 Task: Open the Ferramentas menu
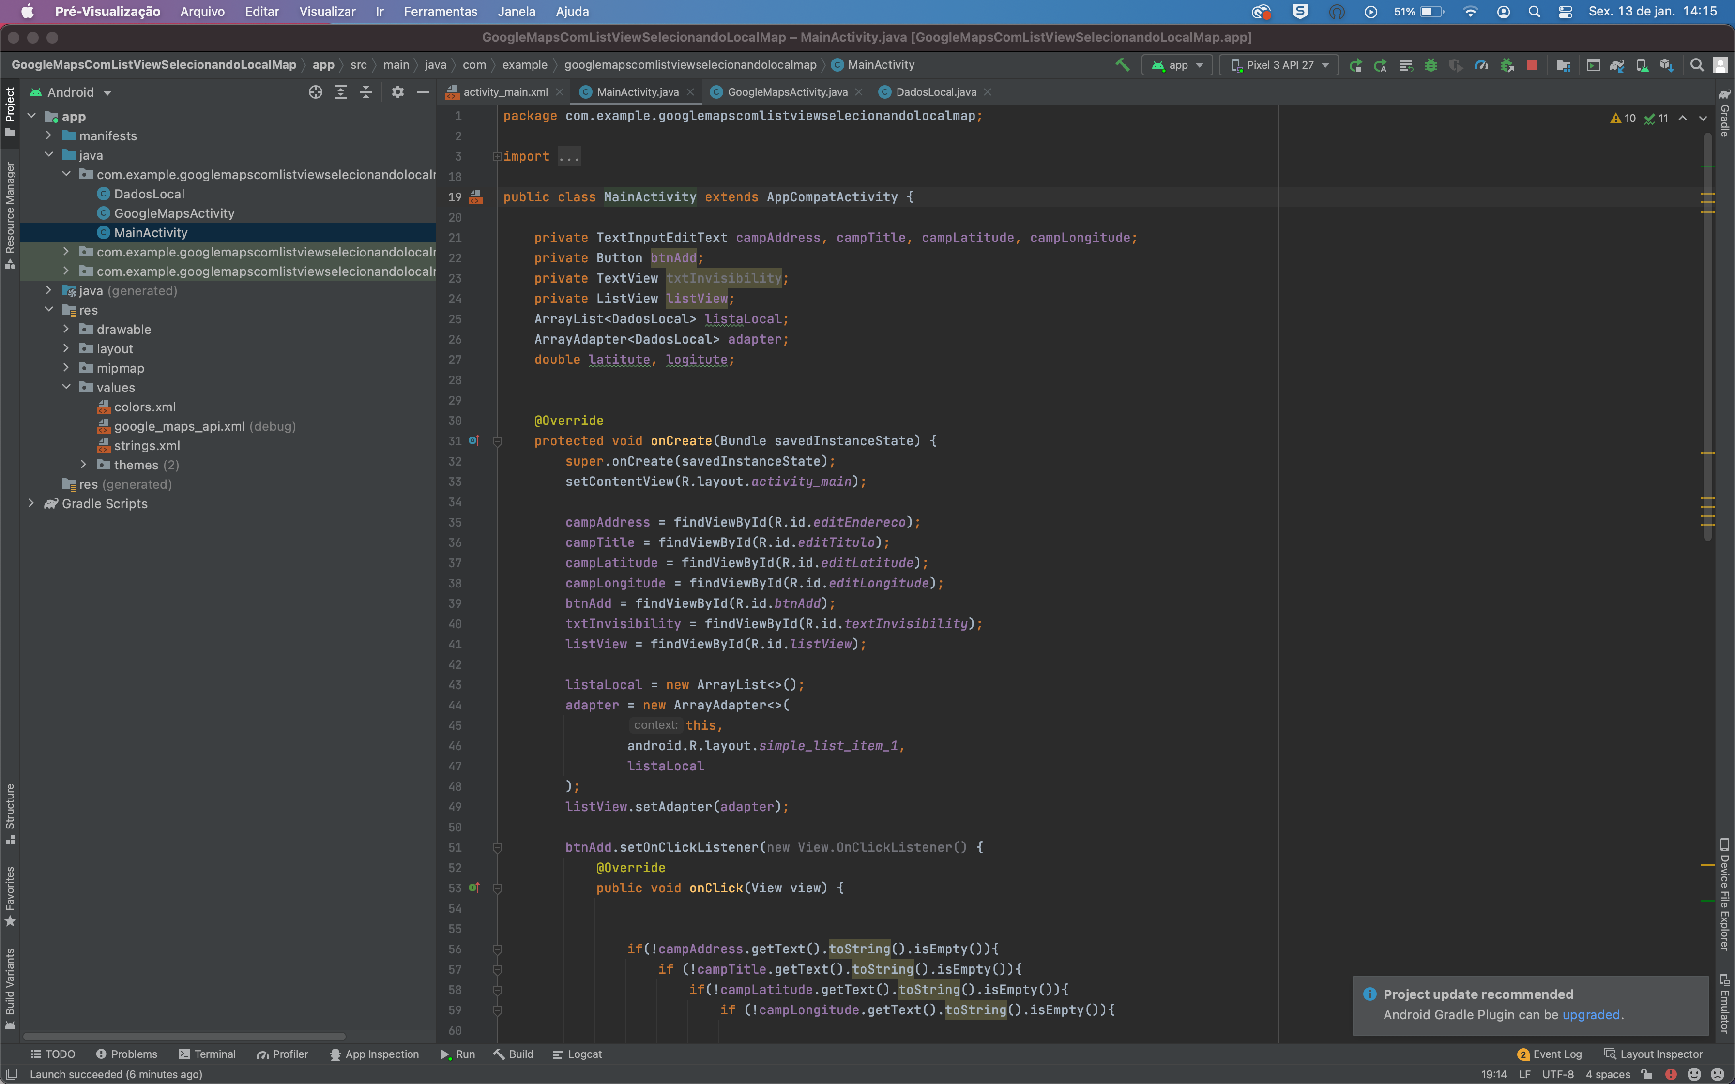click(440, 12)
